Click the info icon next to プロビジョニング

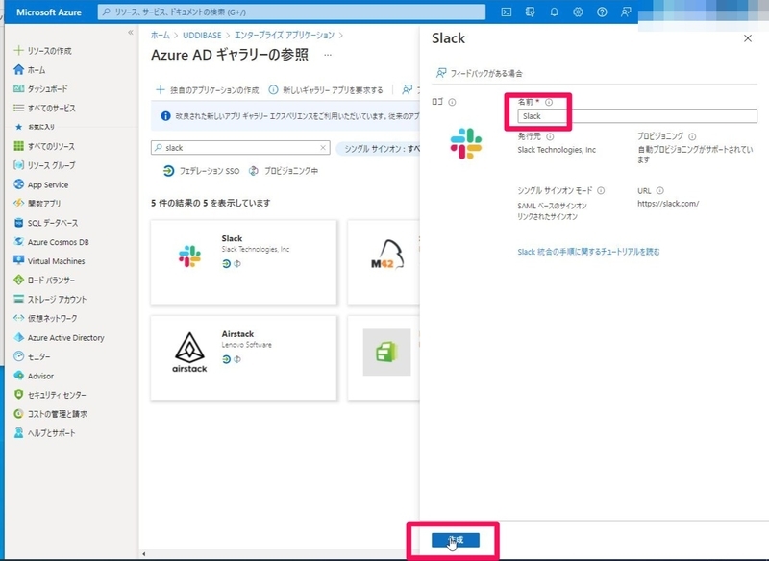[x=692, y=136]
